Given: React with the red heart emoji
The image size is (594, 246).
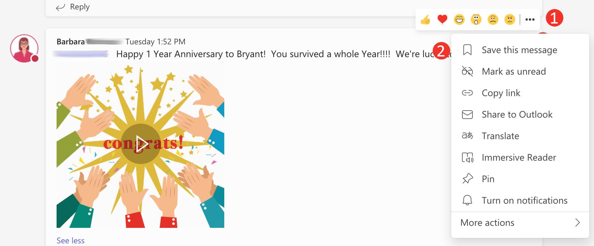Looking at the screenshot, I should (442, 20).
